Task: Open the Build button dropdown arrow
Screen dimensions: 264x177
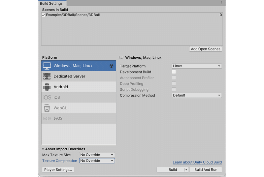Action: tap(186, 170)
